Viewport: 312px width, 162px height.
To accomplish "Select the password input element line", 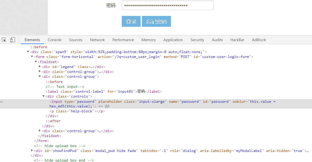I will point(156,104).
